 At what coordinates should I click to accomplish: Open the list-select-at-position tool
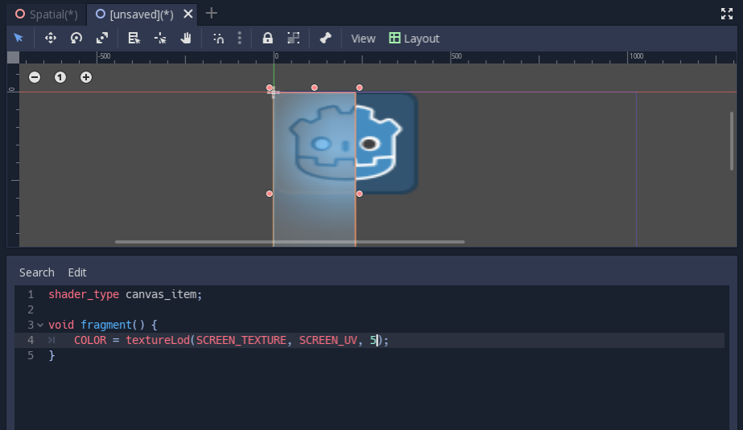134,38
